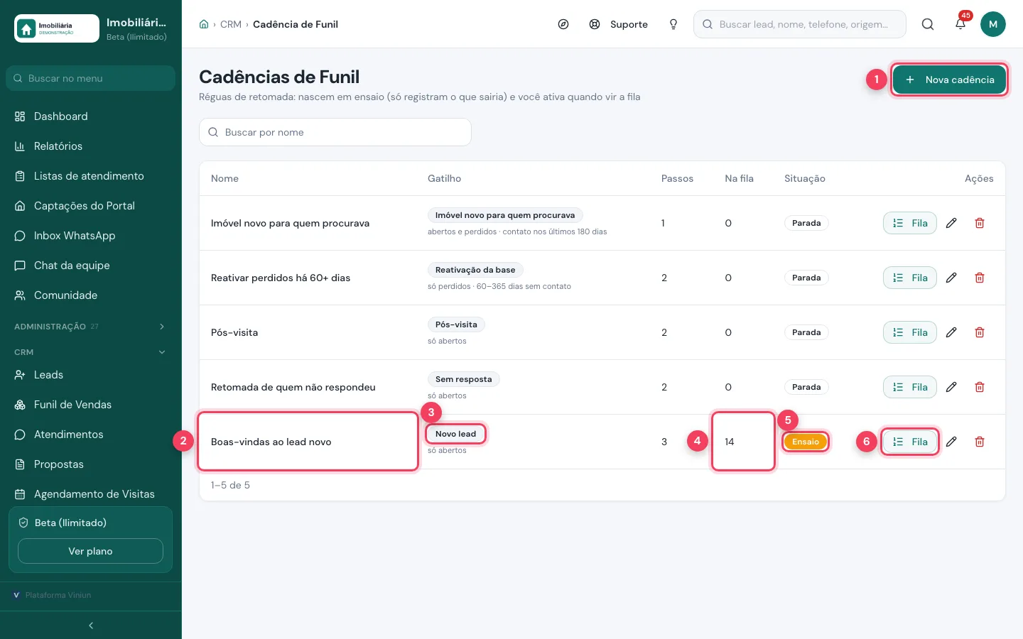Screen dimensions: 1023x639
Task: Click the Ver plano button
Action: tap(90, 551)
